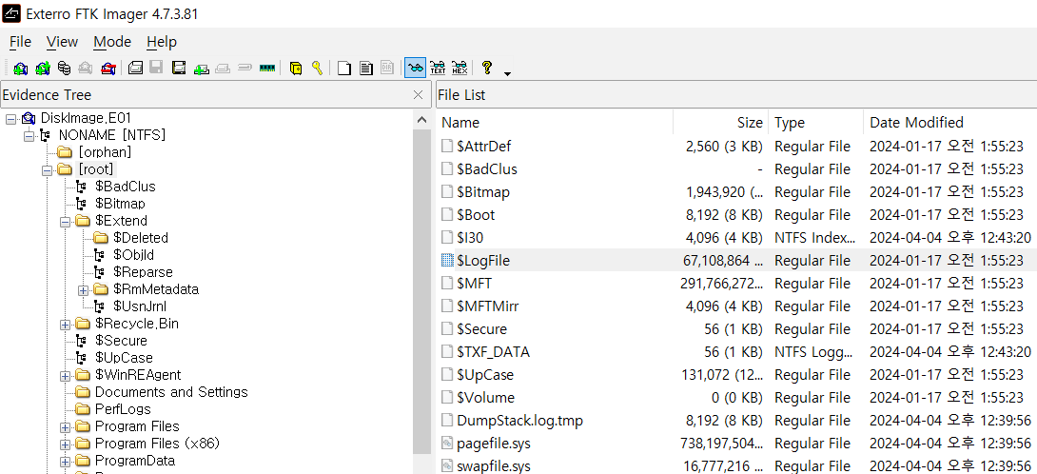Open the Help menu
This screenshot has height=474, width=1037.
coord(162,42)
